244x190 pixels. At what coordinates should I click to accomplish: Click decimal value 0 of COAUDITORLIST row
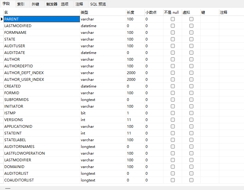click(x=154, y=180)
